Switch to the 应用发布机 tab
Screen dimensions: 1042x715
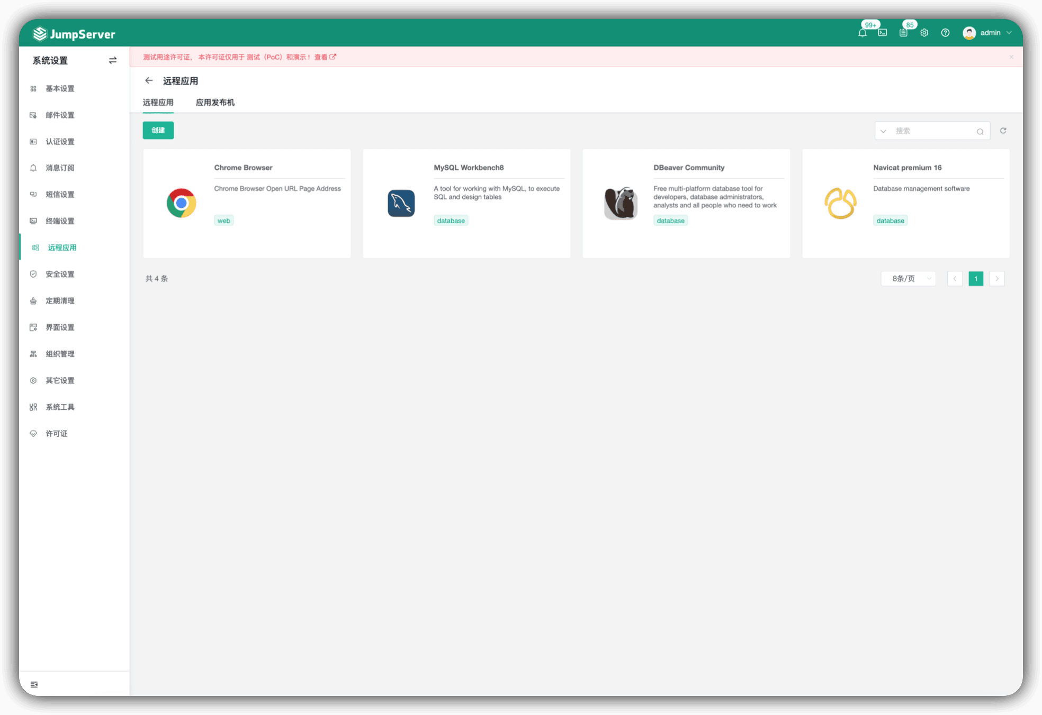point(215,103)
